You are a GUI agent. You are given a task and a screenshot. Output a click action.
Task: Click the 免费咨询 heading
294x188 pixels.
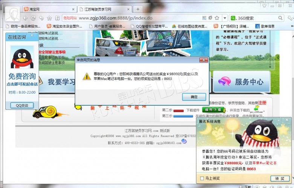pyautogui.click(x=22, y=76)
